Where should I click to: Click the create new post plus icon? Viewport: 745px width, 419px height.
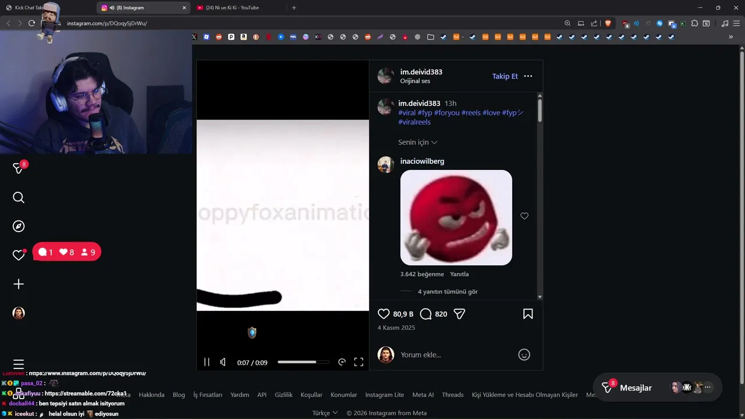tap(19, 284)
